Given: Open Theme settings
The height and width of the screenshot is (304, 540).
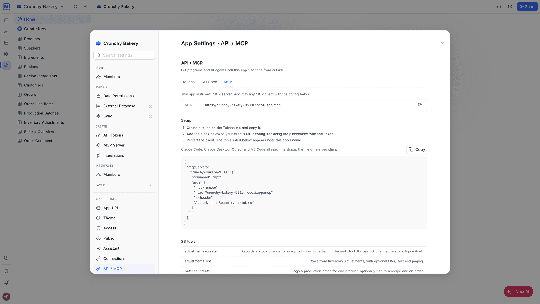Looking at the screenshot, I should tap(124, 218).
